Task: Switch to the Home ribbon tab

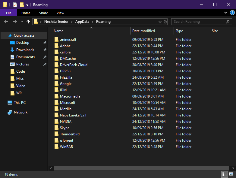Action: coord(26,13)
